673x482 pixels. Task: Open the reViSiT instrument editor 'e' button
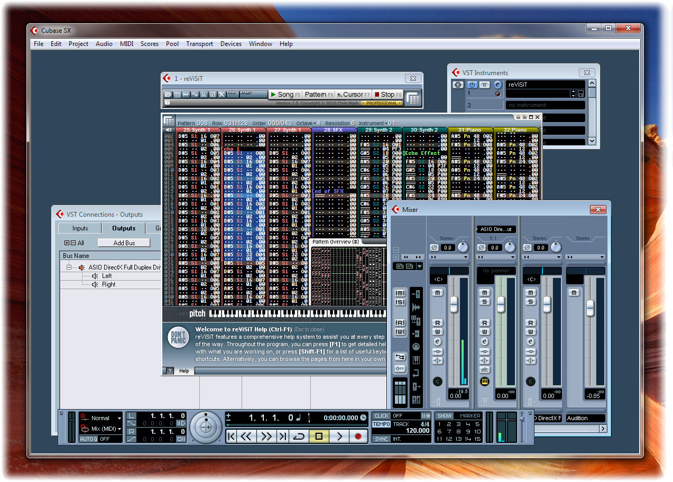pos(497,85)
